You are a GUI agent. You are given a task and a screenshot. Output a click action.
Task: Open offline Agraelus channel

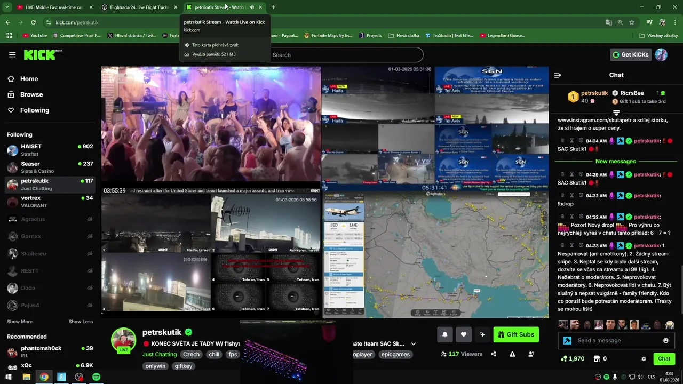pos(50,219)
